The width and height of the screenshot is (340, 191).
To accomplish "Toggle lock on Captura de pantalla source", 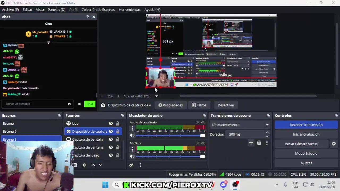I will [x=117, y=139].
